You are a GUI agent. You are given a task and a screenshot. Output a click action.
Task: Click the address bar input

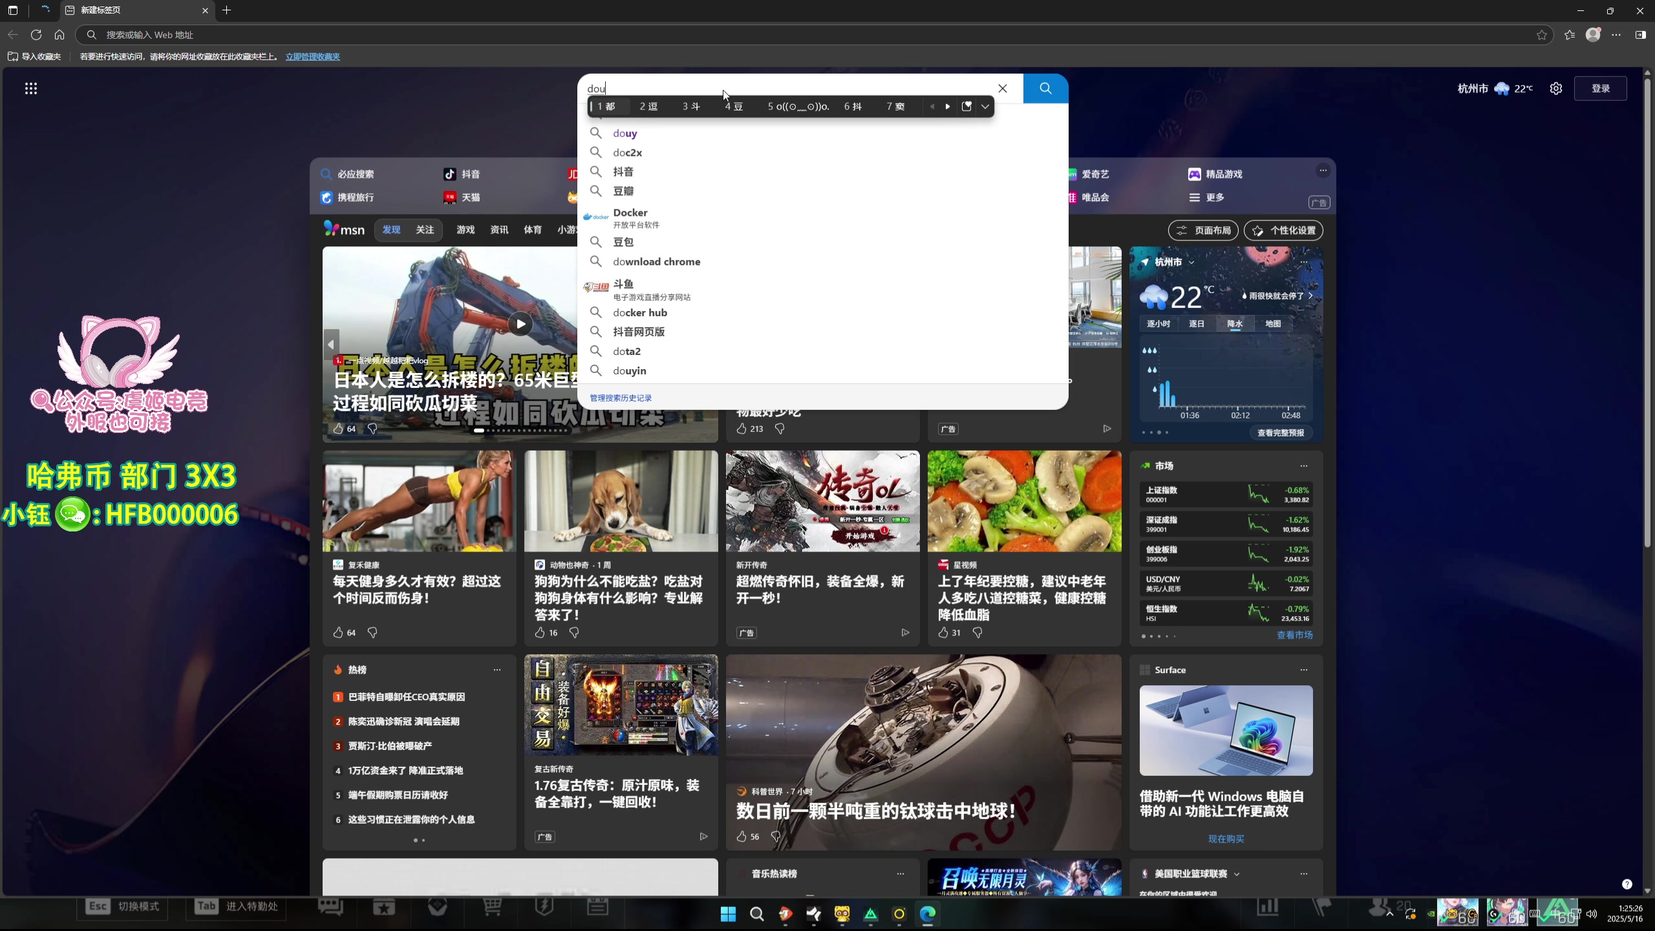816,35
